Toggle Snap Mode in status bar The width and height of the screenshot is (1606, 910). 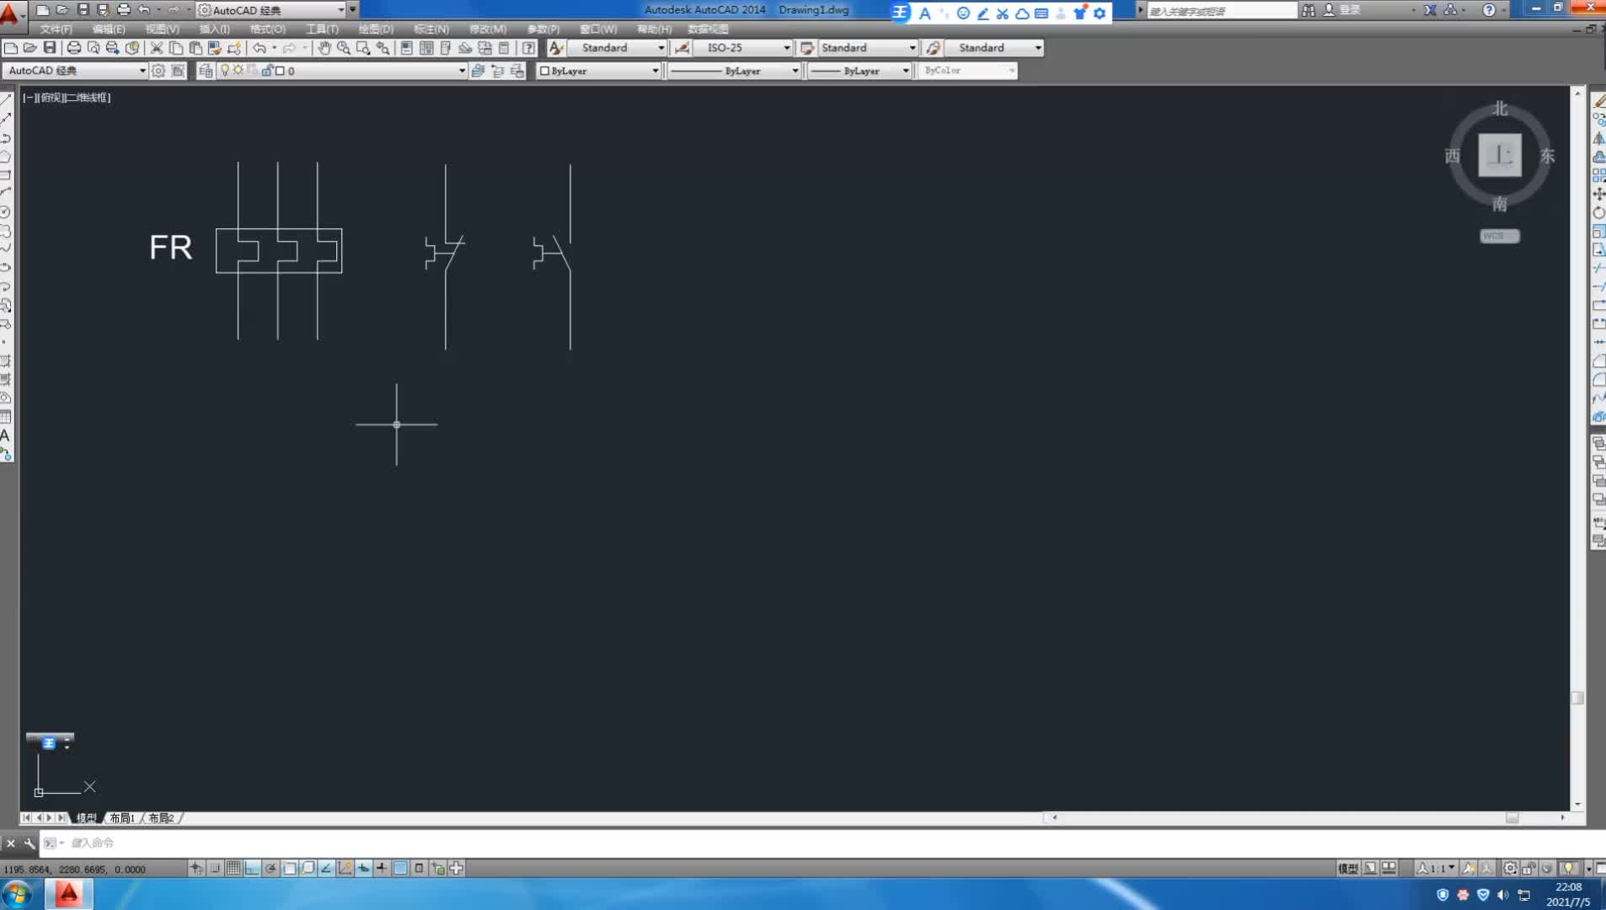(215, 868)
